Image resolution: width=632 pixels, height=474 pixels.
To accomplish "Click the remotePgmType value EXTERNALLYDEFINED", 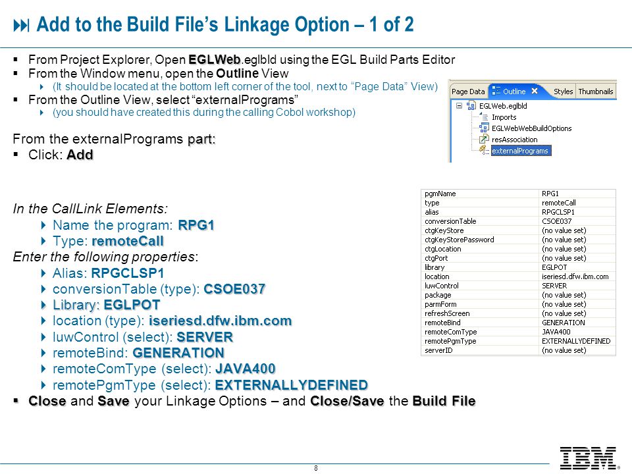I will click(x=577, y=341).
